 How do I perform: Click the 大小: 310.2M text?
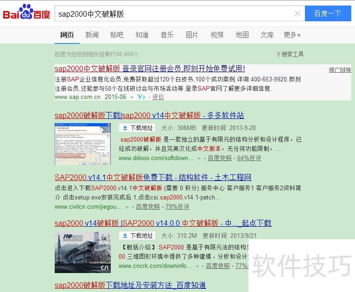pyautogui.click(x=179, y=236)
